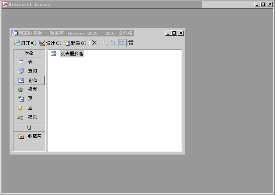Close the Microsoft Access application
The image size is (275, 195).
click(270, 4)
